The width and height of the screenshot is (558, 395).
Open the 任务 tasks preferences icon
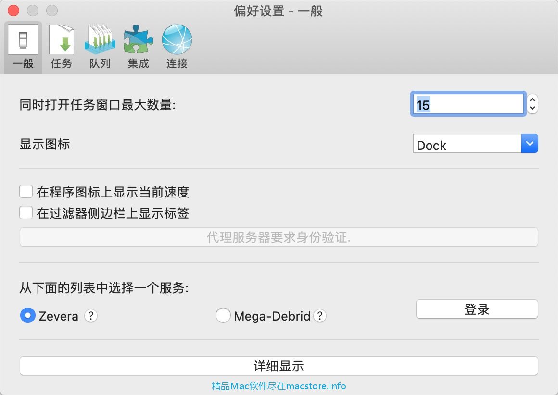[62, 39]
